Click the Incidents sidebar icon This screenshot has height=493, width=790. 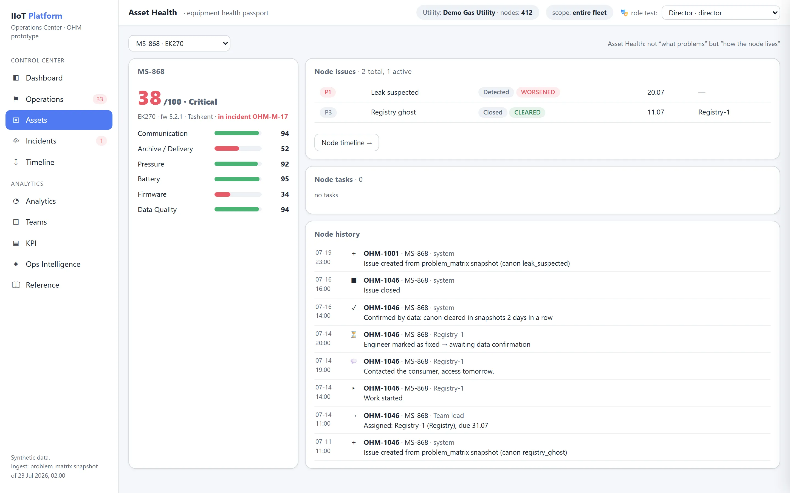(16, 141)
